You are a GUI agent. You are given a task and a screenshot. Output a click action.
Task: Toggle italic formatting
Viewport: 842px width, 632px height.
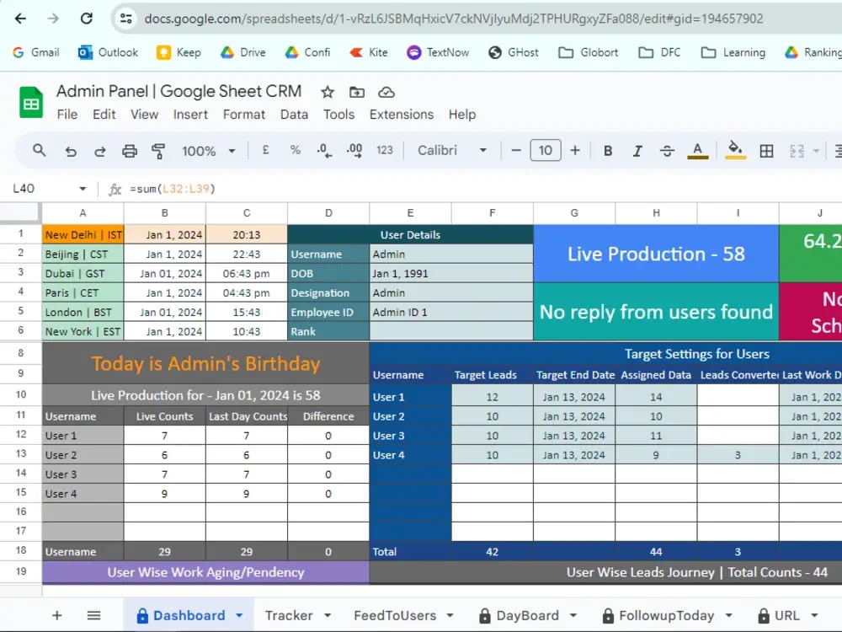(637, 151)
